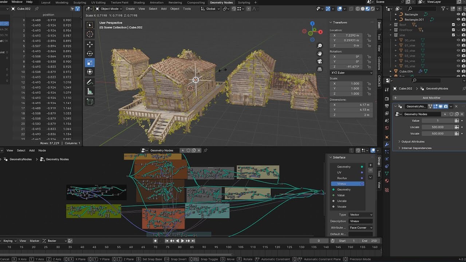Select the Cursor tool below the select box
Viewport: 466px width, 262px height.
coord(90,34)
